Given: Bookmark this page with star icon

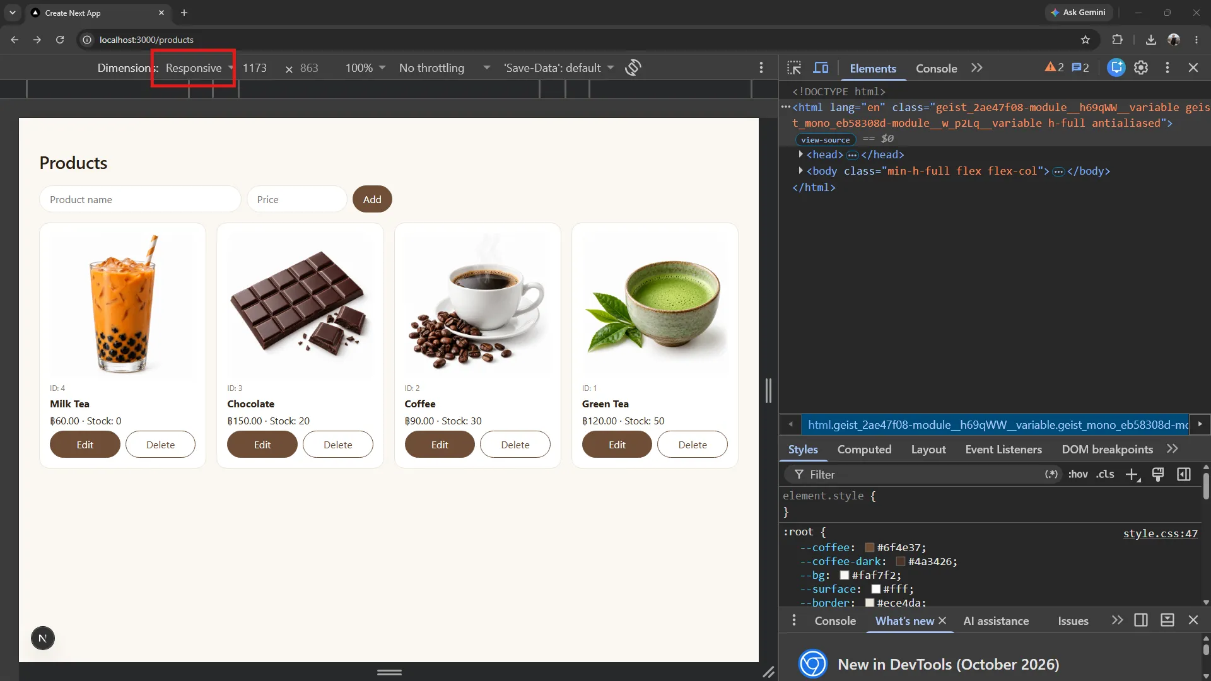Looking at the screenshot, I should [x=1085, y=40].
